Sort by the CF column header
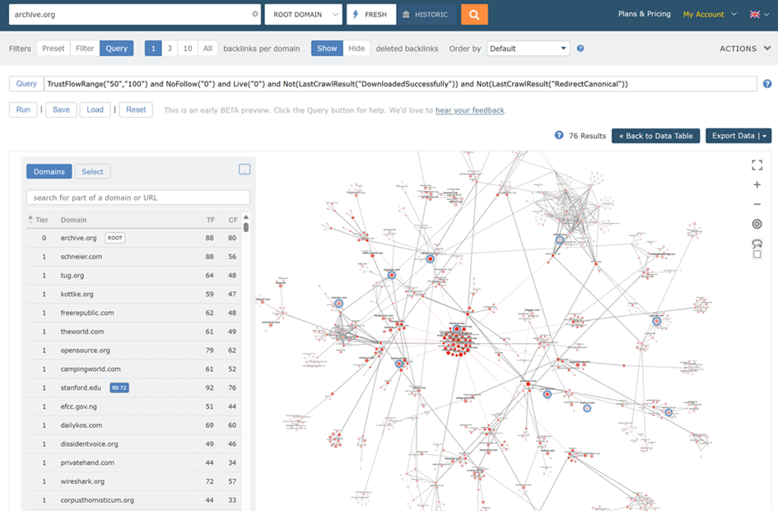This screenshot has width=778, height=511. point(233,220)
